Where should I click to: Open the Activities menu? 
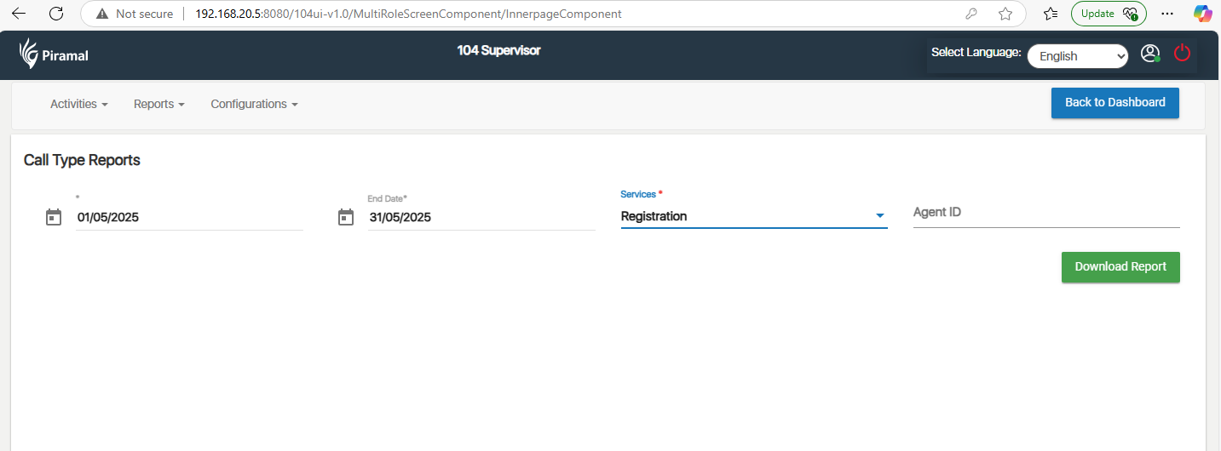coord(78,104)
